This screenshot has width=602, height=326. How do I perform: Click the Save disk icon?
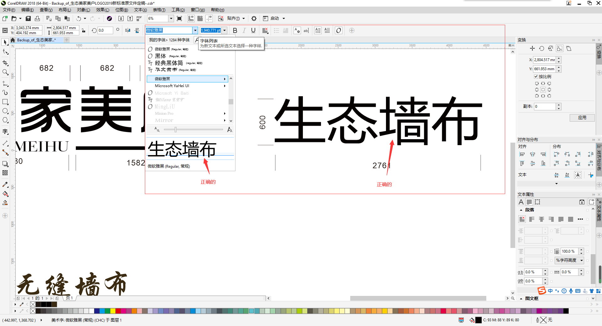coord(28,18)
